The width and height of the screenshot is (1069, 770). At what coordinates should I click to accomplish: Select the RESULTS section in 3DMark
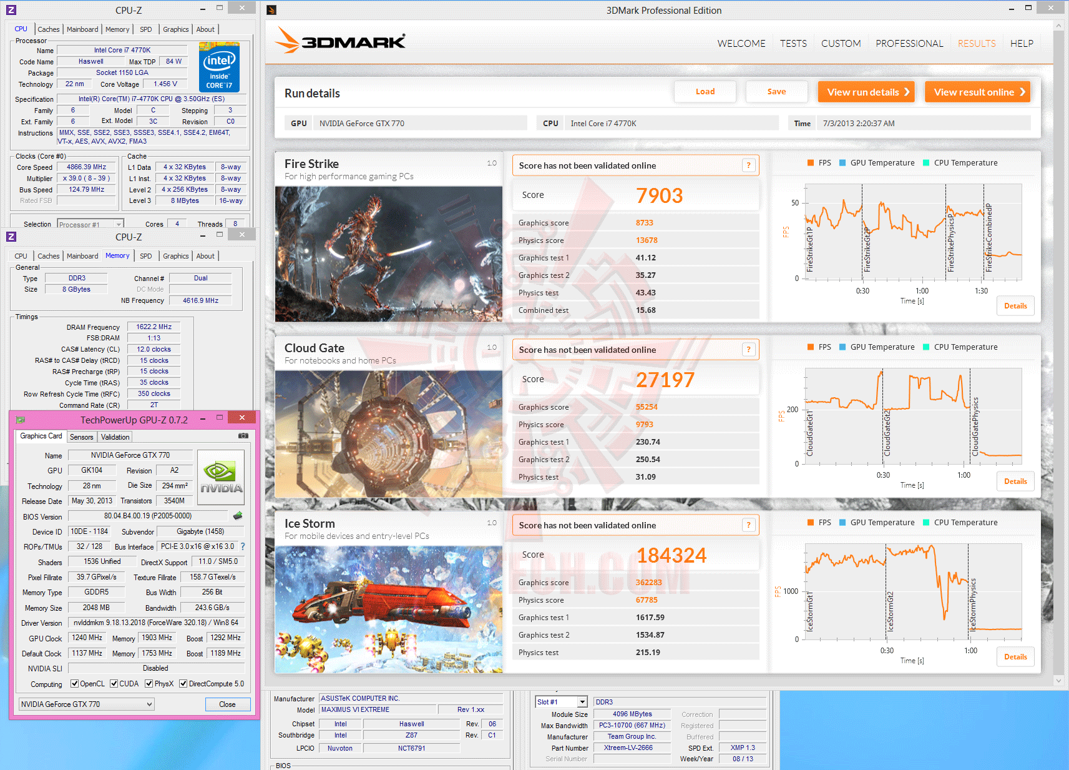pos(977,44)
